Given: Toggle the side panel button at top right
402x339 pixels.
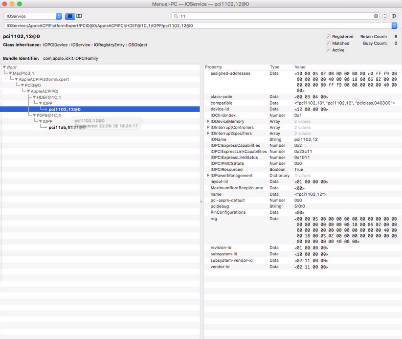Looking at the screenshot, I should point(394,16).
